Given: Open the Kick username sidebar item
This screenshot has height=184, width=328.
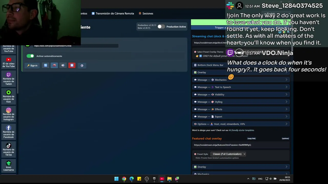Looking at the screenshot, I should tap(8, 96).
